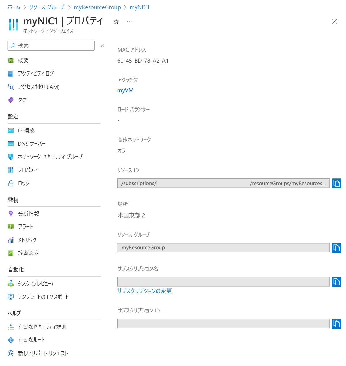The image size is (346, 366).
Task: Click the 診断設定 icon
Action: 11,253
